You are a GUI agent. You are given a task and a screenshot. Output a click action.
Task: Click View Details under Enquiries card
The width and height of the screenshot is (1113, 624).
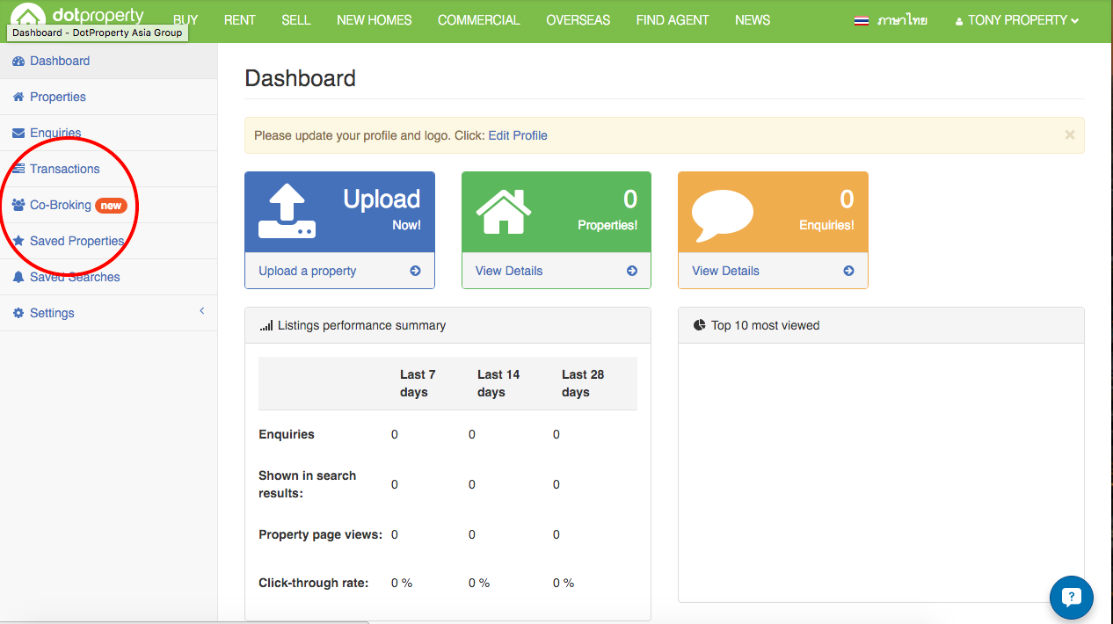coord(725,271)
